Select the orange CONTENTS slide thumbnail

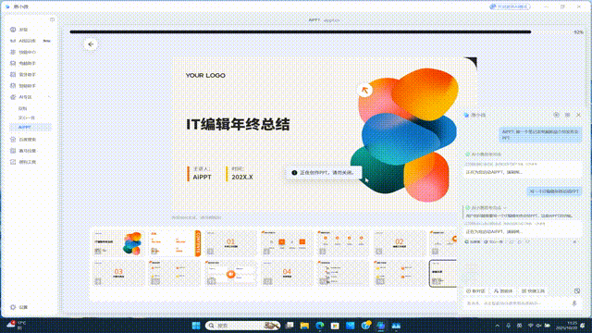175,243
